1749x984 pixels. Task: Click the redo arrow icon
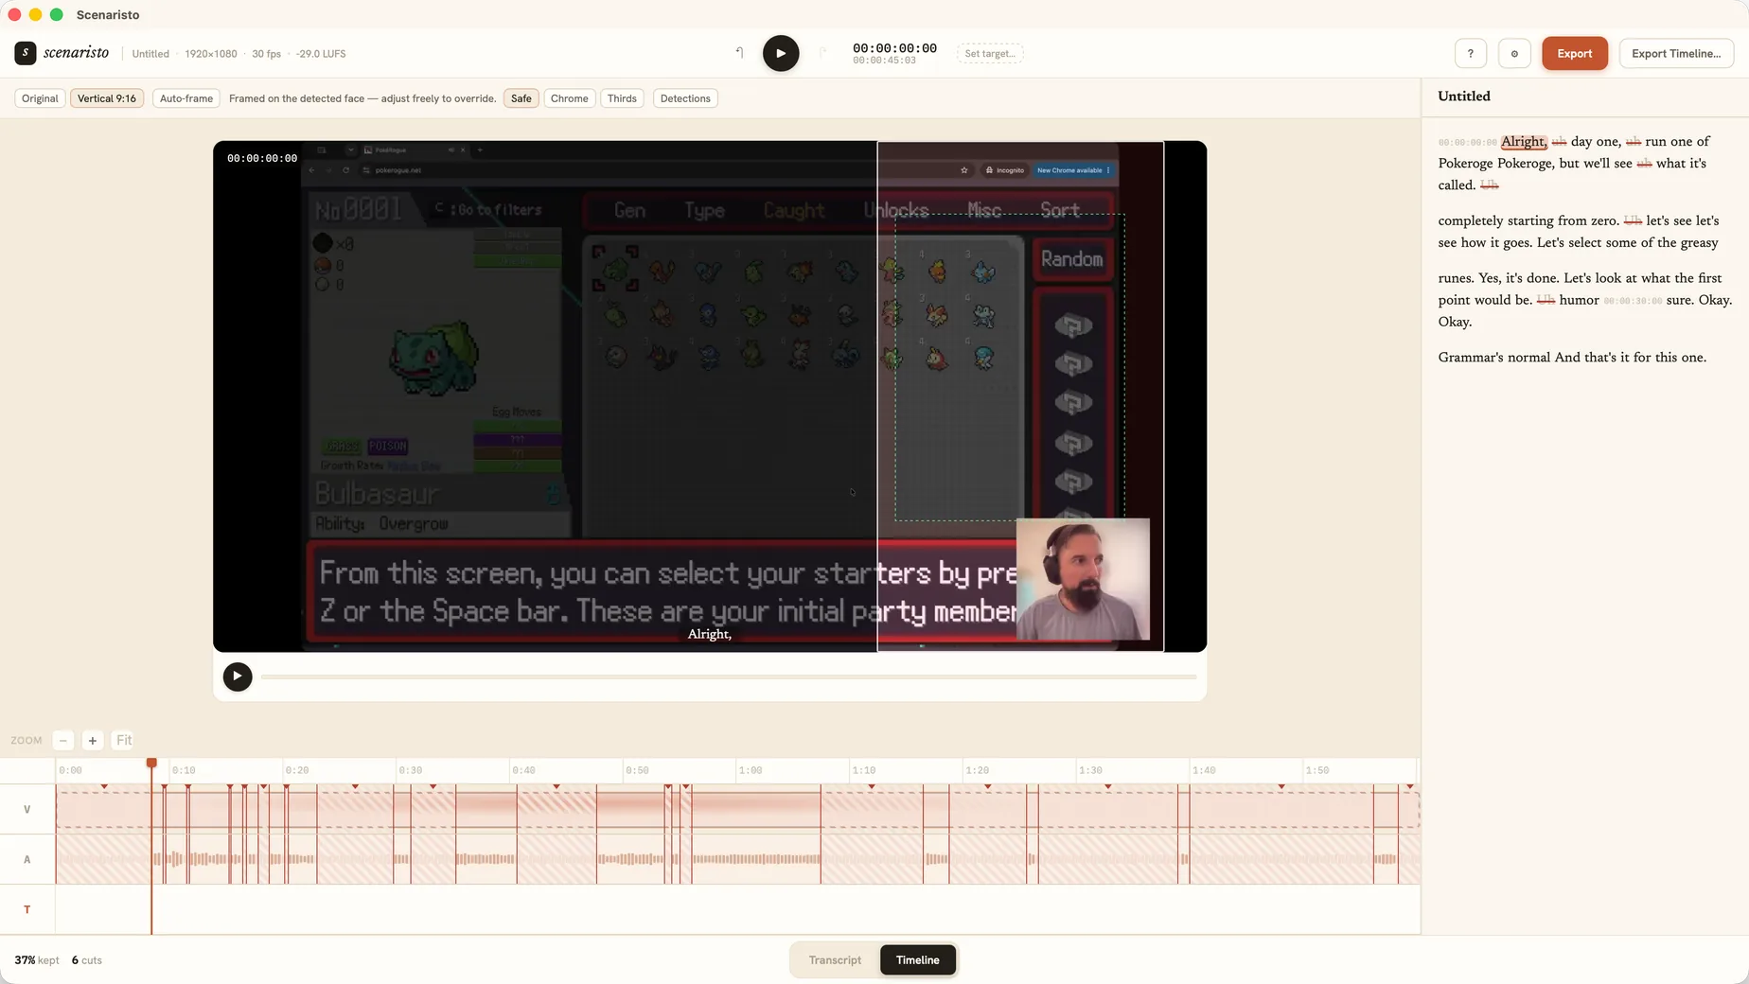pos(822,53)
